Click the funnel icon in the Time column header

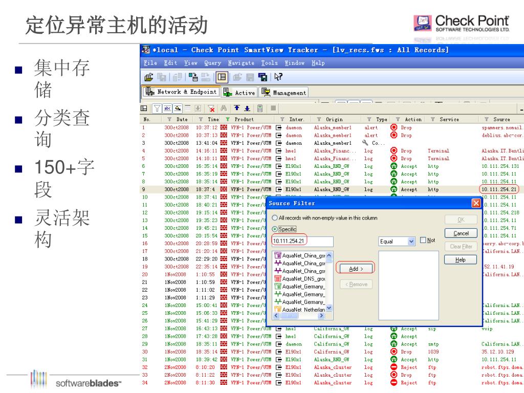point(201,119)
